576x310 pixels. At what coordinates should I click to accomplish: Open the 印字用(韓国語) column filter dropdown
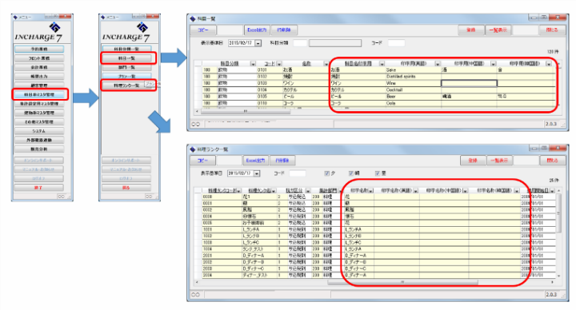click(x=549, y=64)
